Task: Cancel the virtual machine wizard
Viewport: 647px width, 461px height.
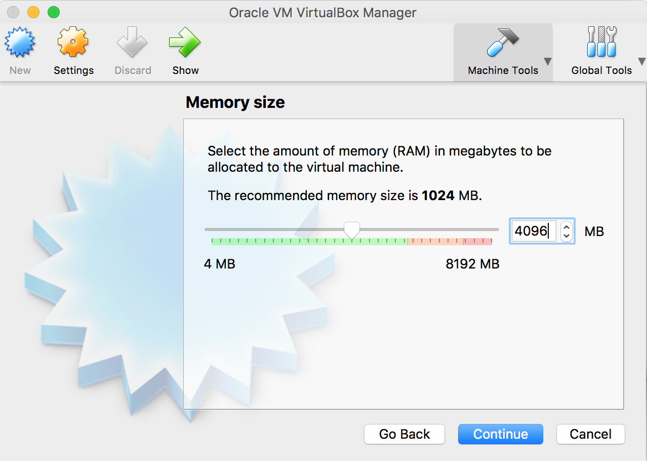Action: [590, 434]
